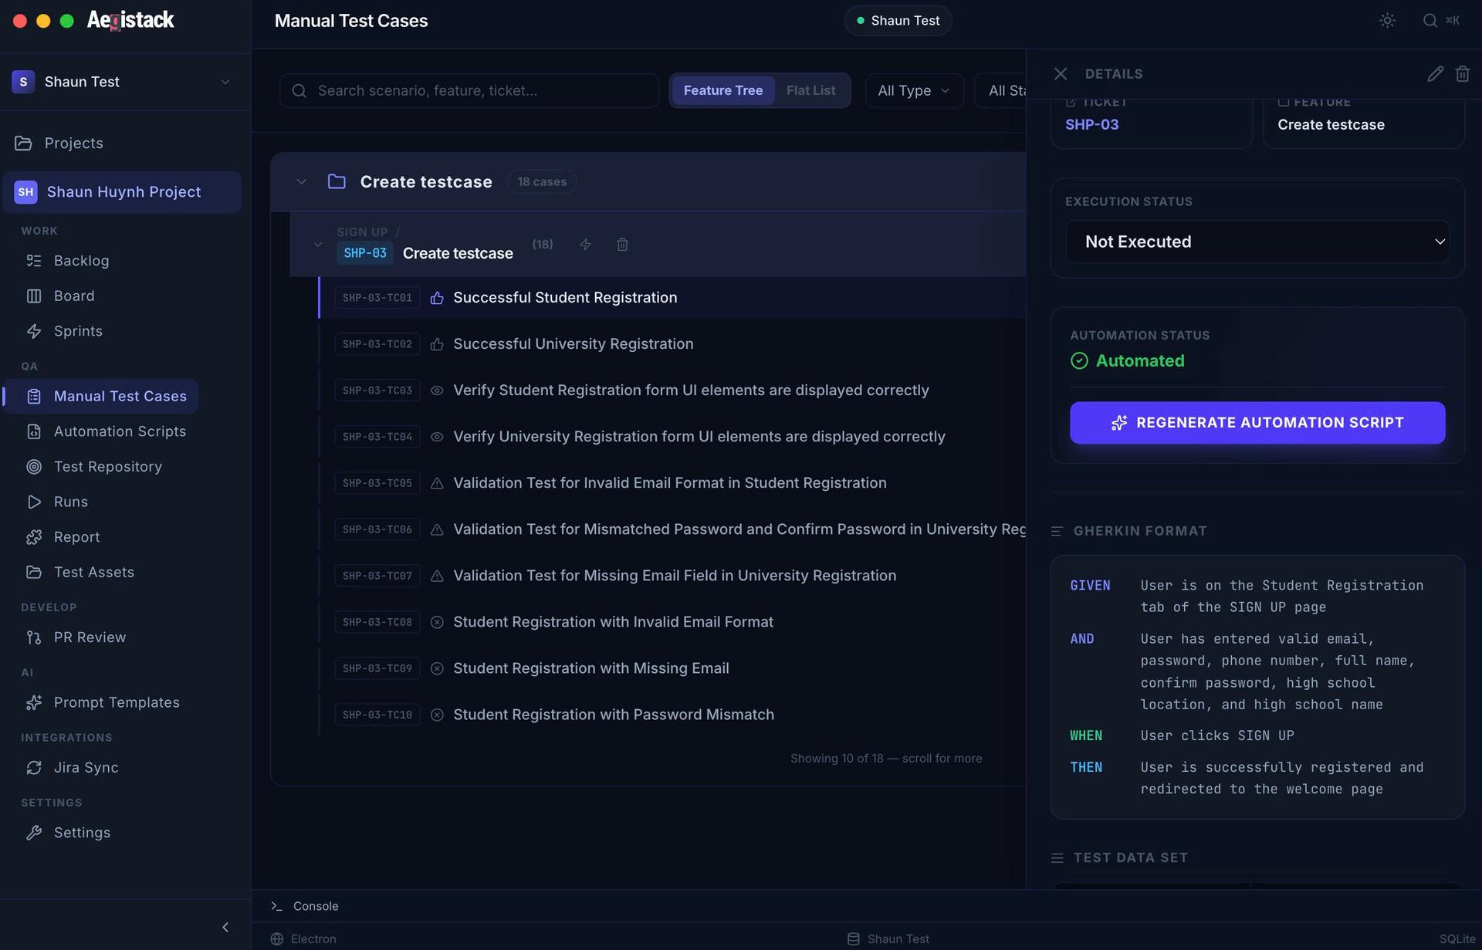Click the SHP-03-TC02 ID label
1482x950 pixels.
(377, 344)
